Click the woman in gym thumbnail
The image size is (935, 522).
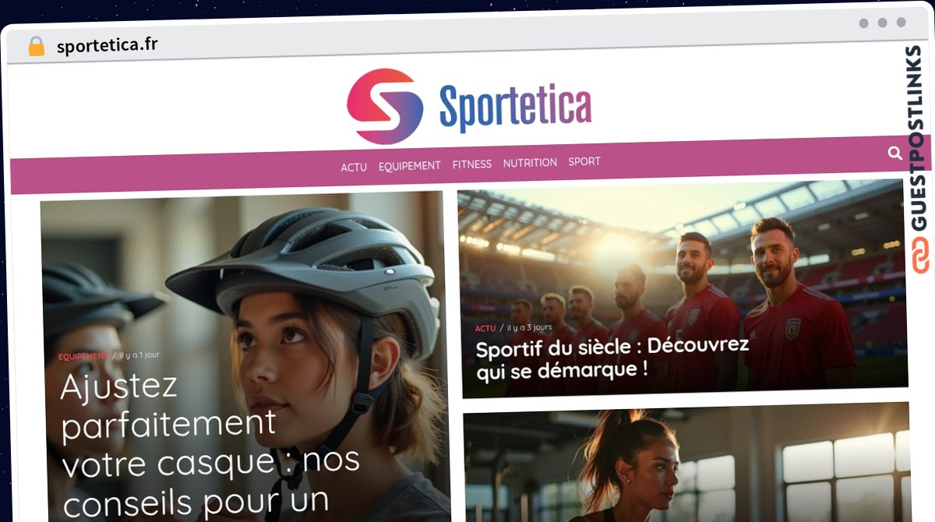(686, 462)
